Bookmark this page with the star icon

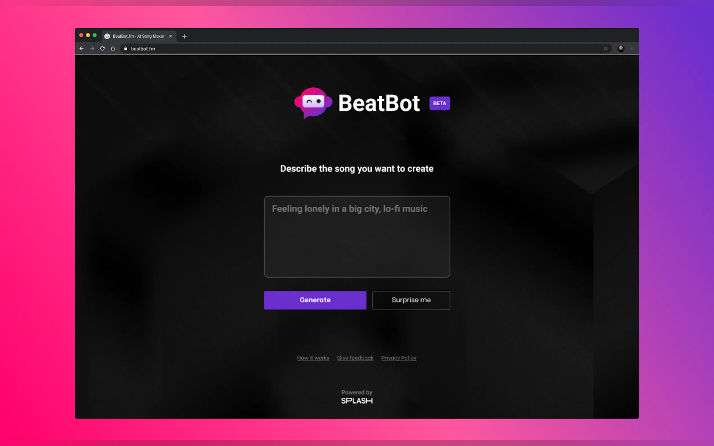606,48
